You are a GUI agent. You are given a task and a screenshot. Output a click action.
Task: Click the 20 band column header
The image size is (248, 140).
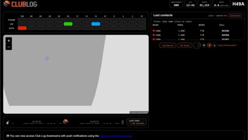point(68,16)
